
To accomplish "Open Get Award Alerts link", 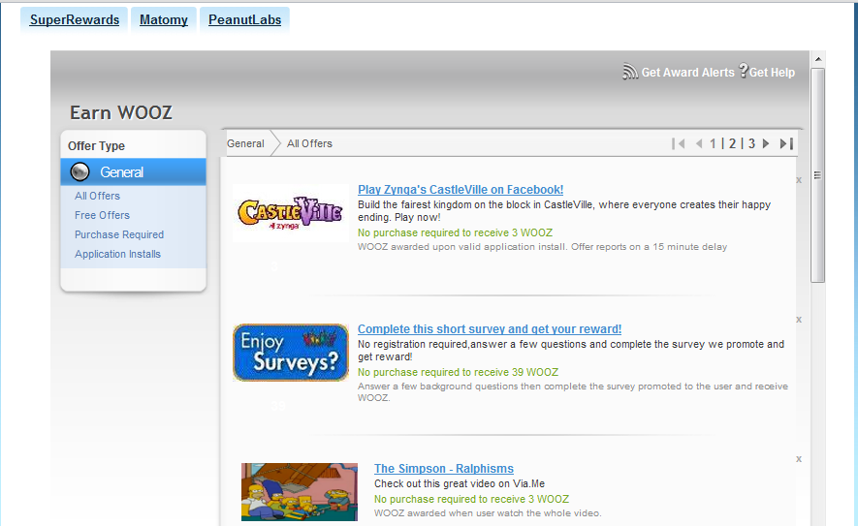I will coord(687,73).
